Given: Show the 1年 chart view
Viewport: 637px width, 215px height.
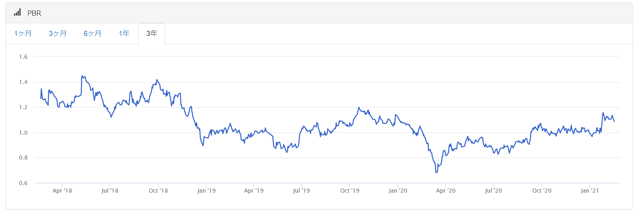Looking at the screenshot, I should tap(124, 34).
